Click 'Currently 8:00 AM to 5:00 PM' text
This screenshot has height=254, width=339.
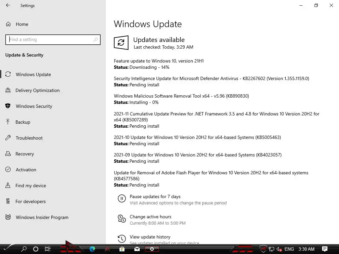point(158,223)
